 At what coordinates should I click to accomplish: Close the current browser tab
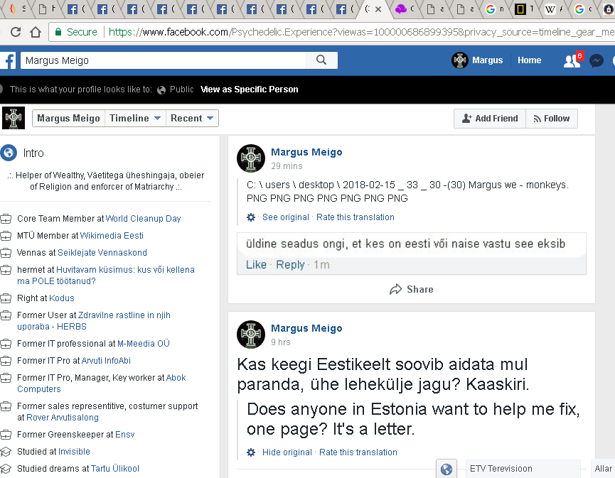coord(378,9)
